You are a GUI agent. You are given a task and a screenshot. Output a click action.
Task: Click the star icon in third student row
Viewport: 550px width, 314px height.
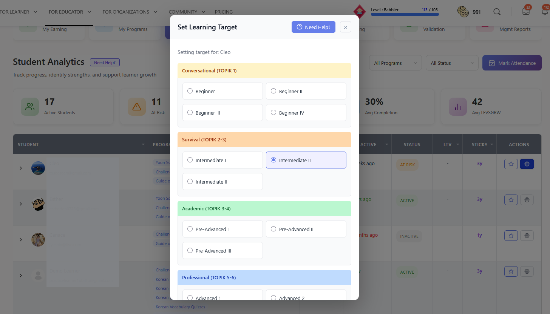click(x=511, y=236)
